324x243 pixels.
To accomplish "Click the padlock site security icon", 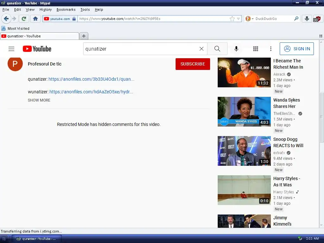I will click(x=74, y=19).
